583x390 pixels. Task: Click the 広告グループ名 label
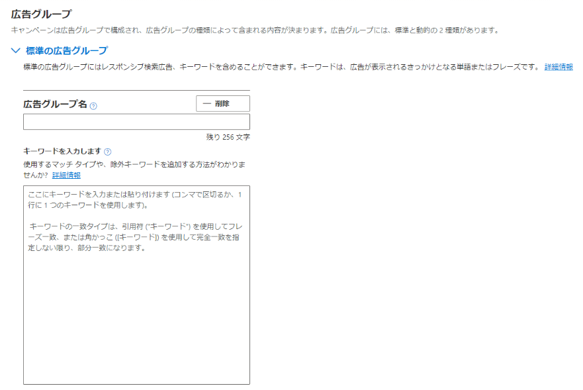55,104
